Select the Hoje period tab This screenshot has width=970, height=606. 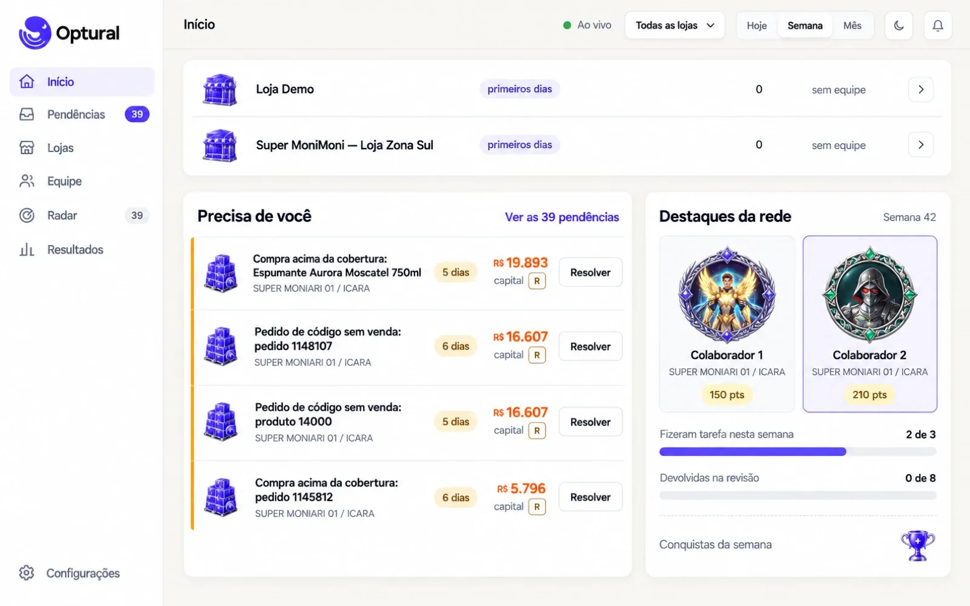point(757,25)
